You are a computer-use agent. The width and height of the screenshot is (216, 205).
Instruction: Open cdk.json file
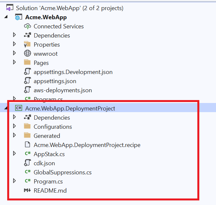pos(44,163)
